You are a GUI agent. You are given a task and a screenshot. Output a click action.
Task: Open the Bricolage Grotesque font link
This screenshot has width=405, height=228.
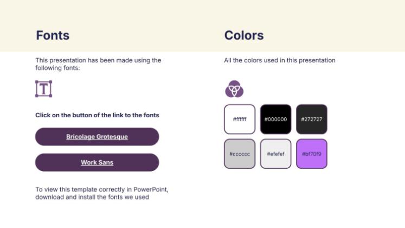tap(97, 137)
